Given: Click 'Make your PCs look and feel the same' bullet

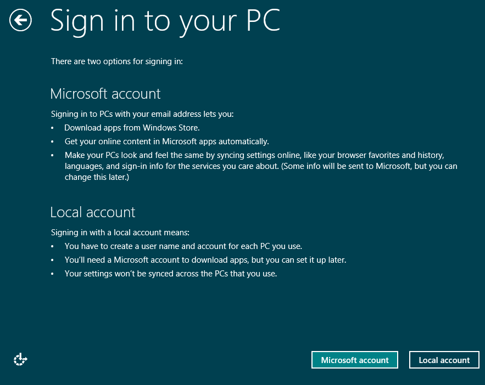Looking at the screenshot, I should pyautogui.click(x=261, y=166).
